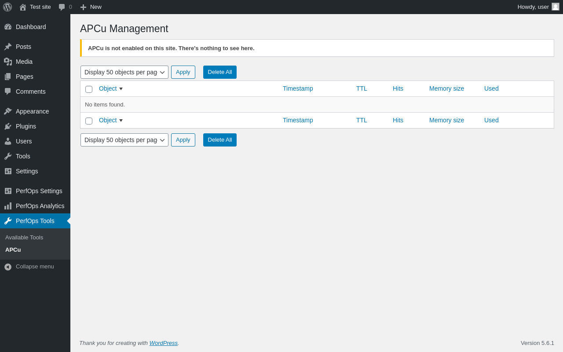Viewport: 563px width, 352px height.
Task: Click sort arrow beside header Object column
Action: (121, 89)
